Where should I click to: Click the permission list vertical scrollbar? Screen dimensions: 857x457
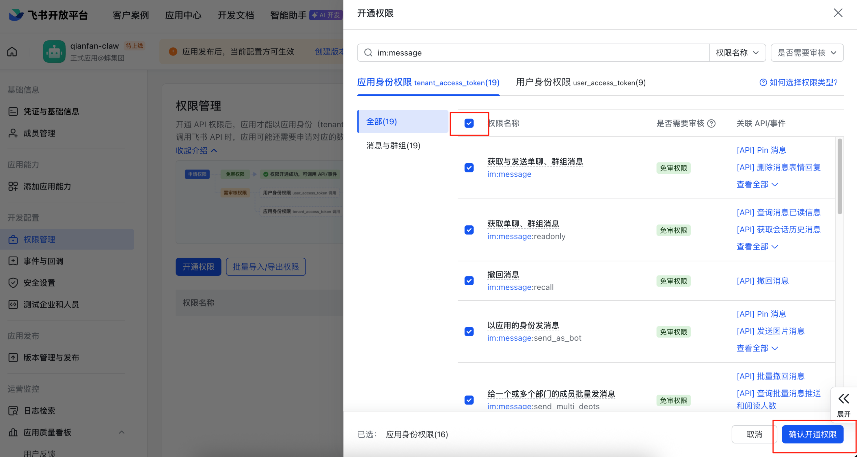(839, 176)
